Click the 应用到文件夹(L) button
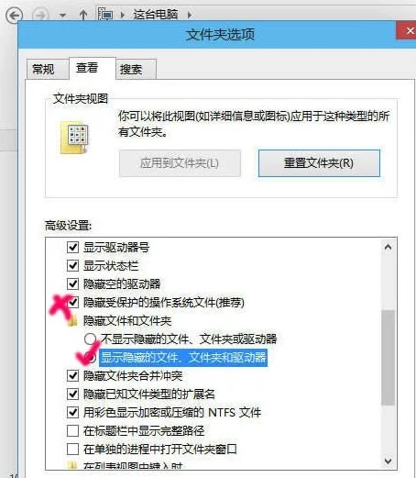The image size is (416, 478). tap(180, 163)
